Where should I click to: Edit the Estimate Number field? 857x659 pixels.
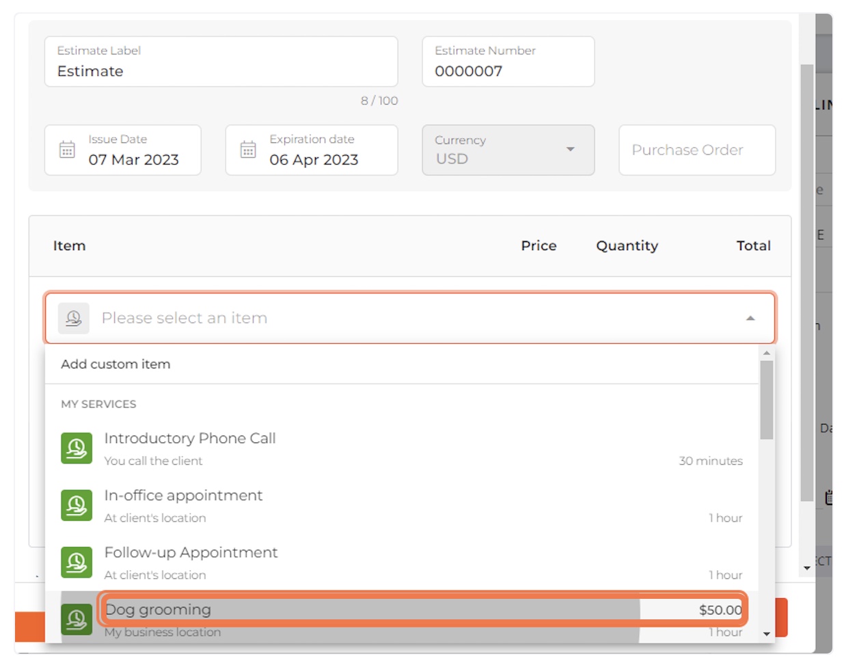coord(508,62)
